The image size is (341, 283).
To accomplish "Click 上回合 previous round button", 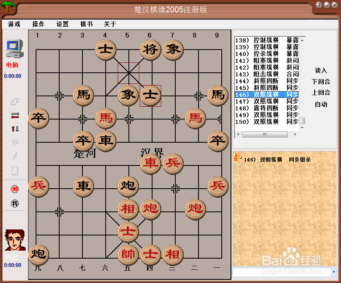I will coord(321,93).
